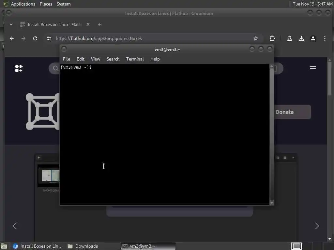Viewport: 334px width, 250px height.
Task: Switch to vm3@vm3 terminal taskbar item
Action: [x=148, y=246]
